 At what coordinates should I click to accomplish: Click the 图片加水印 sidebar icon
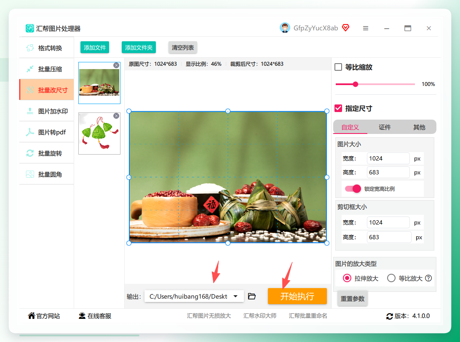pyautogui.click(x=30, y=111)
